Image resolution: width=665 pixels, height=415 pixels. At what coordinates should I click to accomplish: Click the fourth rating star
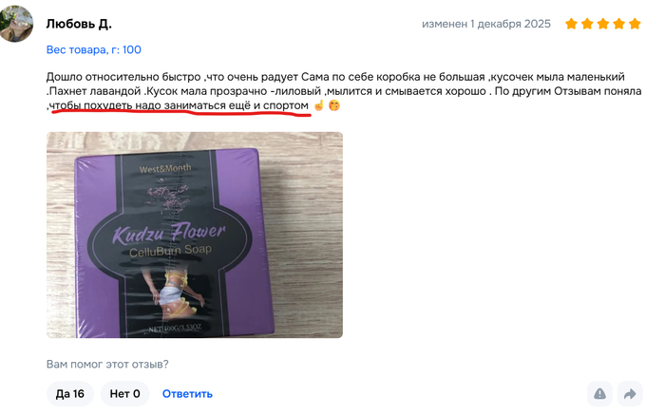pyautogui.click(x=618, y=24)
